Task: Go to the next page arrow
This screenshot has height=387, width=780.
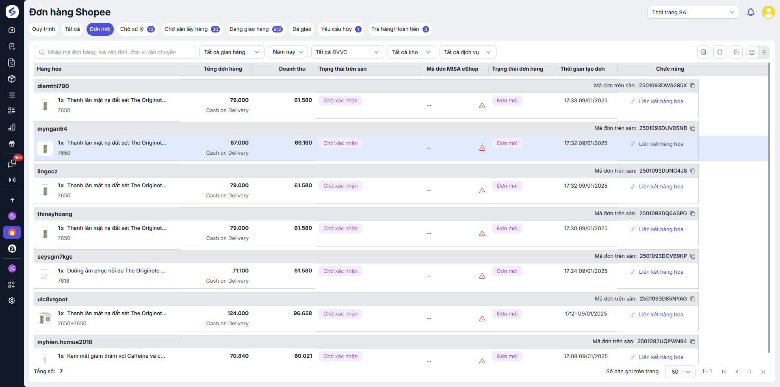Action: coord(750,372)
